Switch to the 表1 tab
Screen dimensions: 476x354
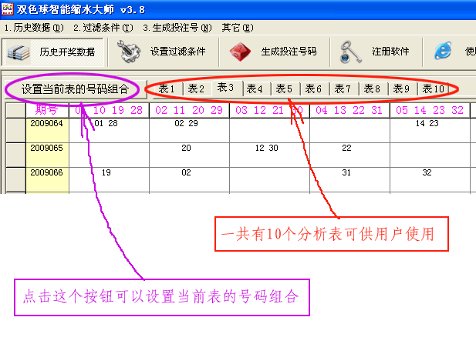pos(167,88)
